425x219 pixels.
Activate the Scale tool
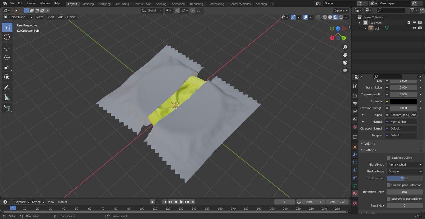(7, 67)
